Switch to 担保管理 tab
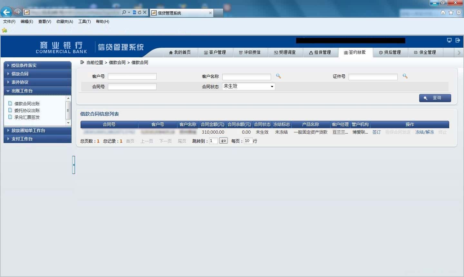The width and height of the screenshot is (464, 277). (320, 52)
